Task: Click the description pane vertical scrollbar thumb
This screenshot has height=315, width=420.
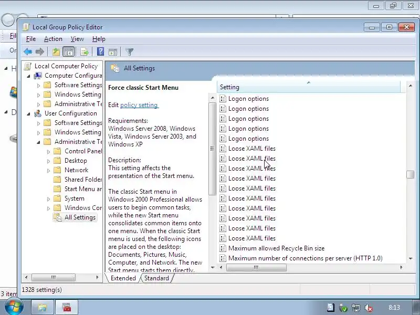Action: (x=212, y=149)
